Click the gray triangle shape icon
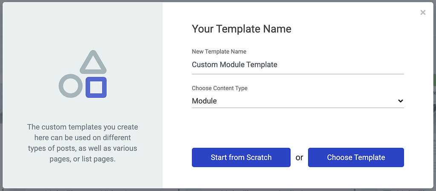This screenshot has width=436, height=191. coord(93,62)
